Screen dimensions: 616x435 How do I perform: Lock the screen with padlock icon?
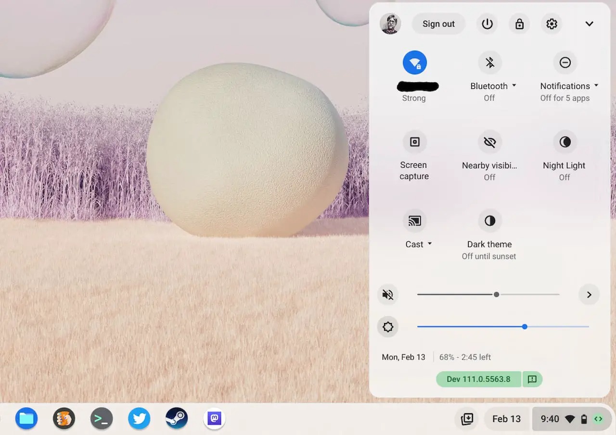pos(519,24)
